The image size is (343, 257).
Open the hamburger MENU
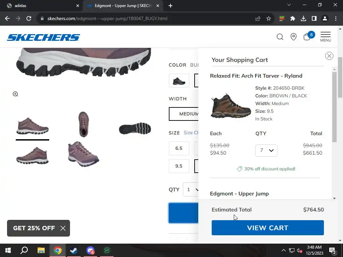click(x=326, y=37)
